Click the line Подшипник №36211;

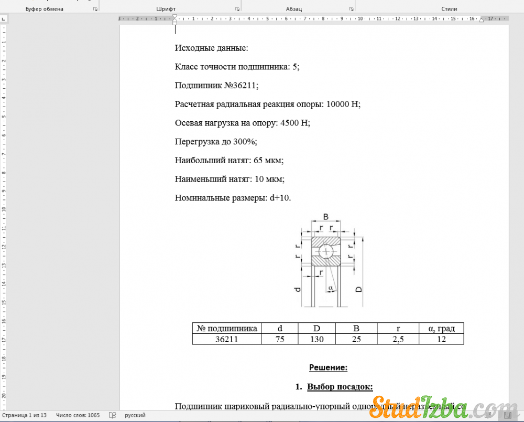pyautogui.click(x=216, y=86)
